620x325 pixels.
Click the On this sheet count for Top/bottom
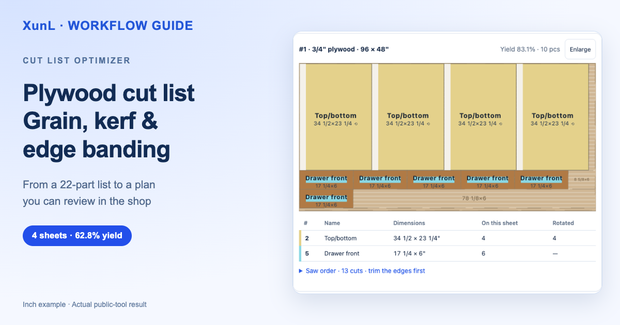[483, 238]
